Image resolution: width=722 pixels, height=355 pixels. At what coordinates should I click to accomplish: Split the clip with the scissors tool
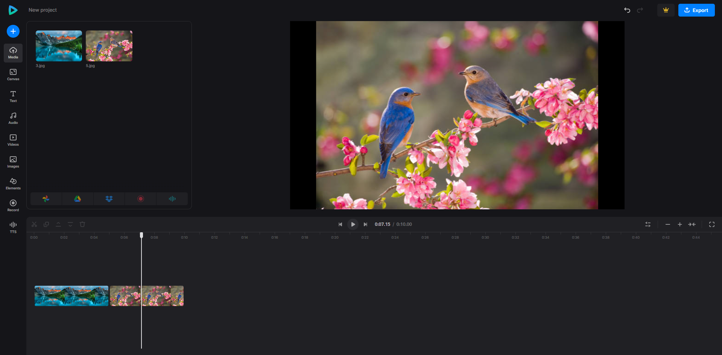point(34,224)
